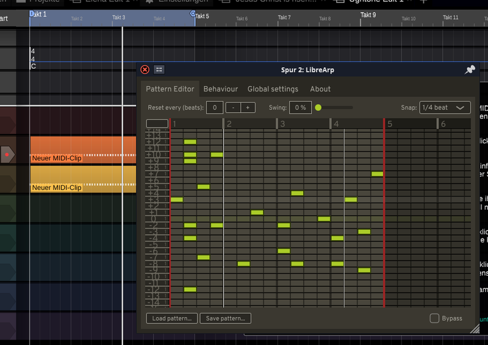Viewport: 488px width, 345px height.
Task: Click Takt 9 on the timeline ruler
Action: point(368,15)
